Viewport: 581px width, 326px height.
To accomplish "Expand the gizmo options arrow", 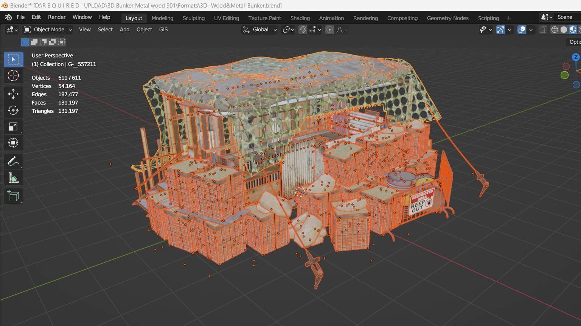I will pyautogui.click(x=510, y=29).
